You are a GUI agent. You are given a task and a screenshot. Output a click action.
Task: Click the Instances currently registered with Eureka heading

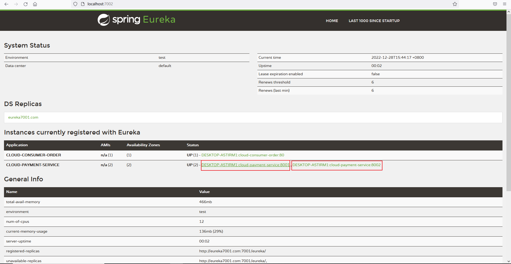pyautogui.click(x=72, y=132)
